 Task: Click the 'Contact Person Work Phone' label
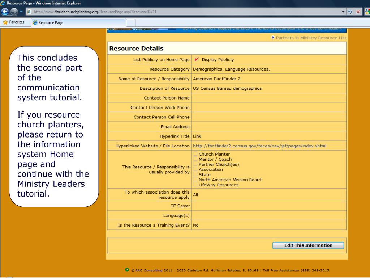(160, 108)
